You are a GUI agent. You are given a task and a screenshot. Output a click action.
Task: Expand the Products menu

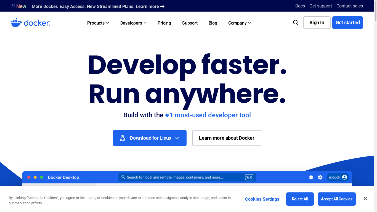click(x=98, y=23)
